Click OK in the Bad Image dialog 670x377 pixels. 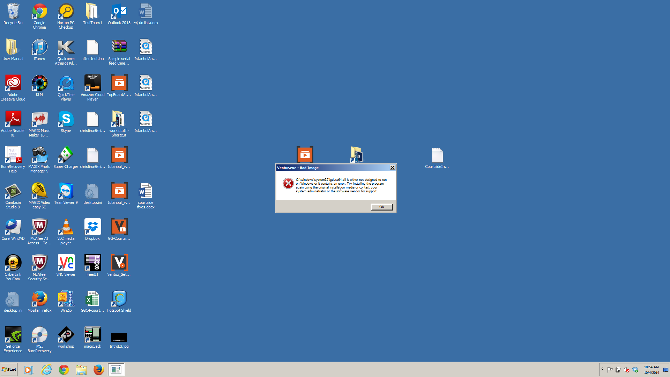[381, 207]
